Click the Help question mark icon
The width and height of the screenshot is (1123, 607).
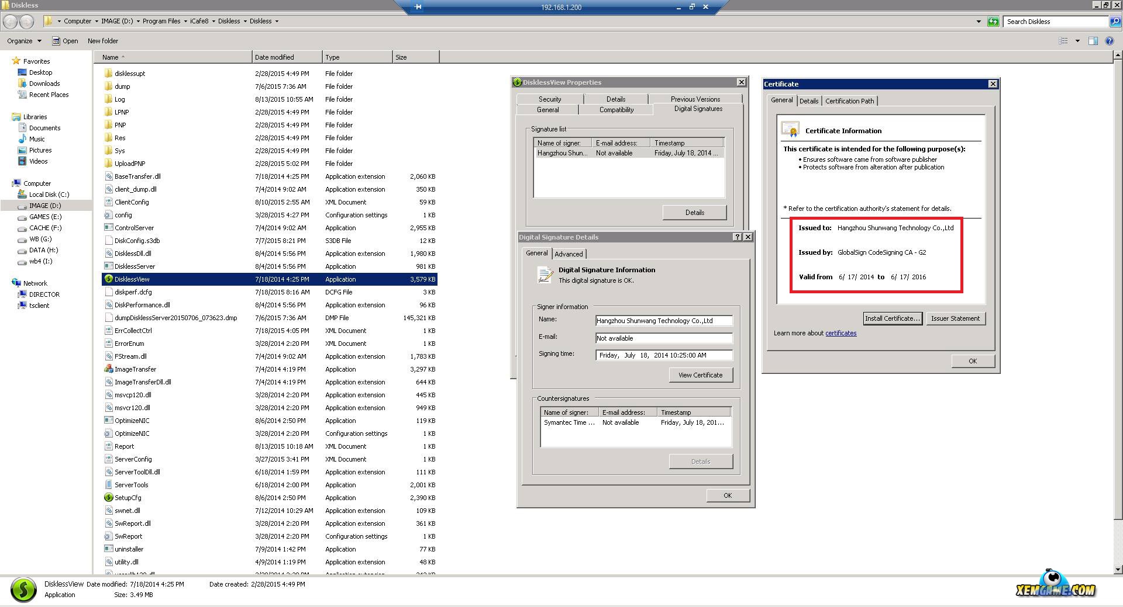pyautogui.click(x=1109, y=41)
